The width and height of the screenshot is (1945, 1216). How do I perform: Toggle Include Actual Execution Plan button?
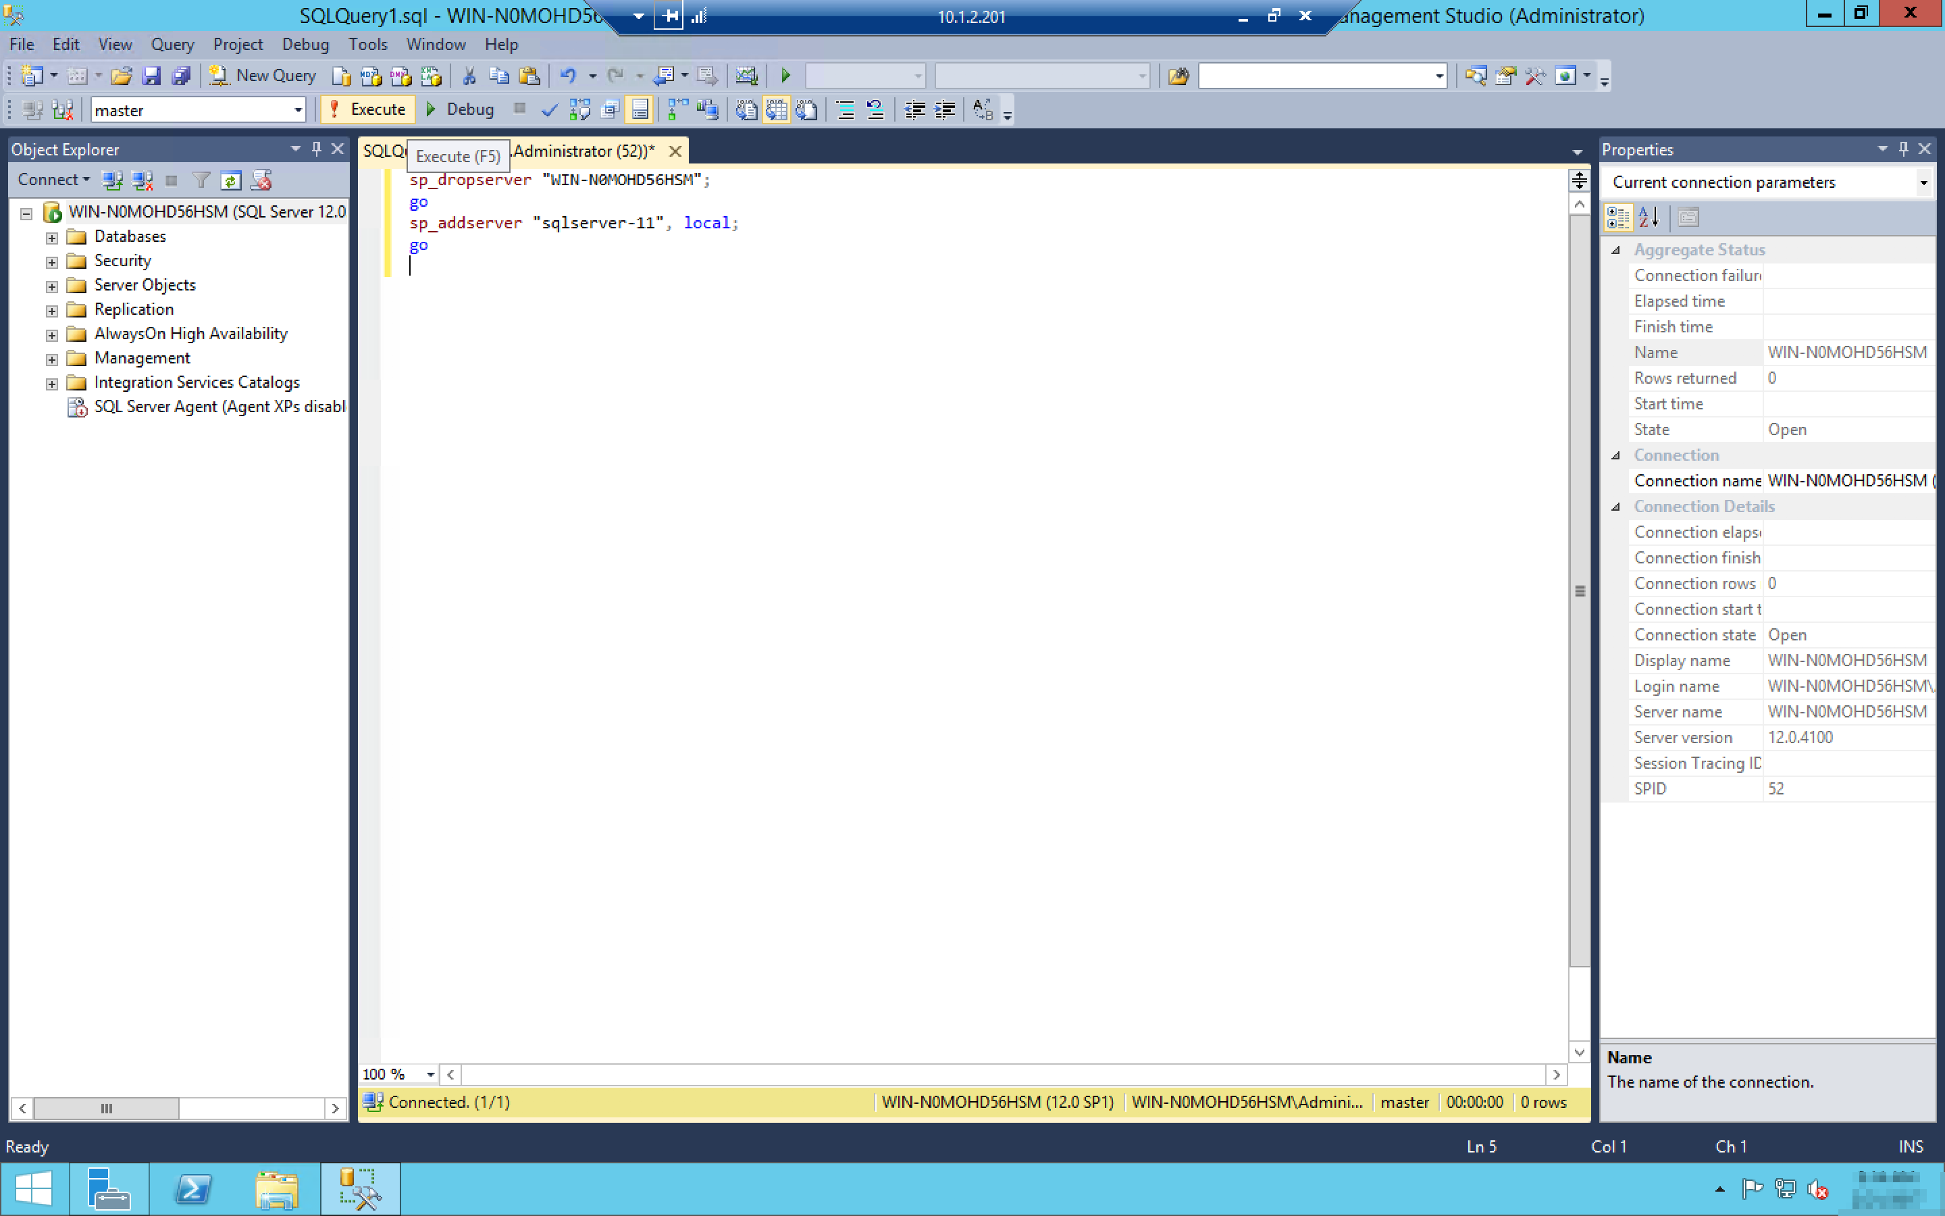[677, 109]
